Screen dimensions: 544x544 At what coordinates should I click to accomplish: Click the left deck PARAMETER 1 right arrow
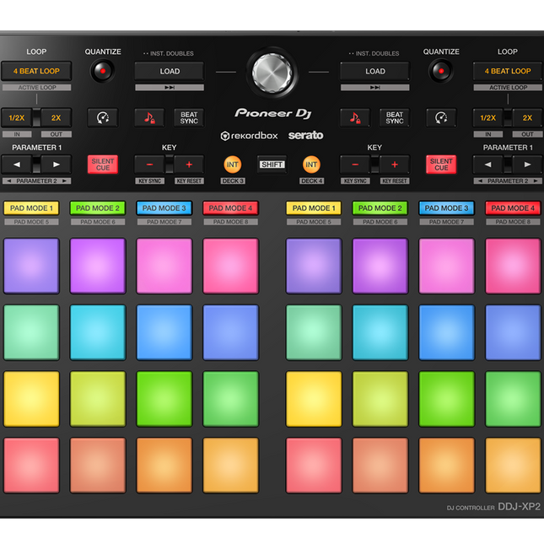coord(57,164)
